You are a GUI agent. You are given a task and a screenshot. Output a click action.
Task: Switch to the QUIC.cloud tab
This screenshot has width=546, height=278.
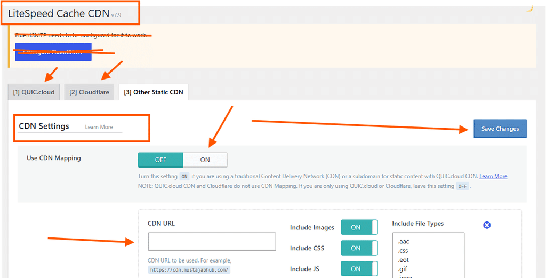[x=34, y=92]
